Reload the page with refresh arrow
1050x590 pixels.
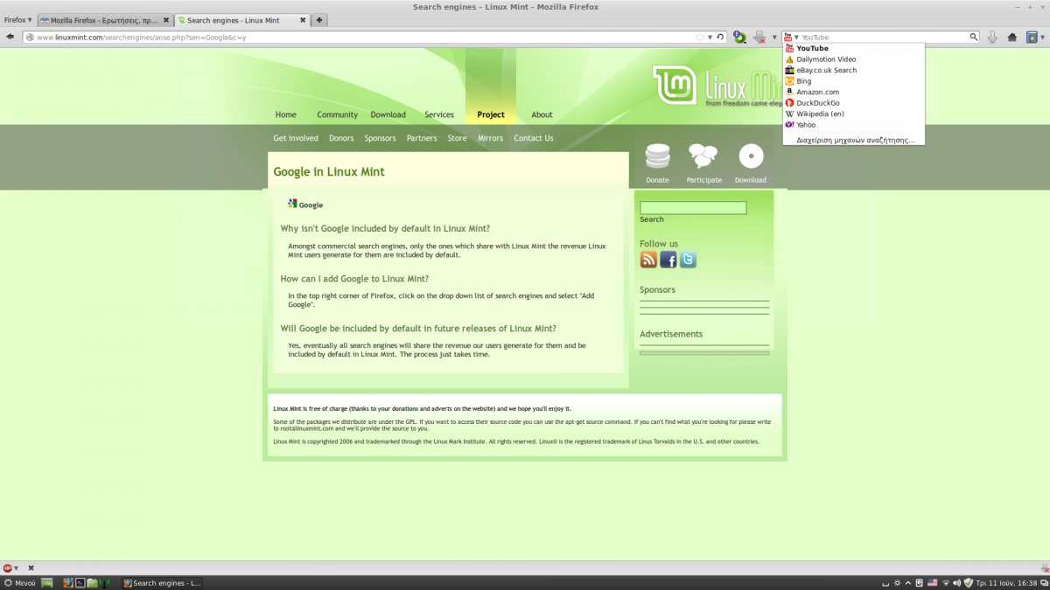(x=720, y=37)
